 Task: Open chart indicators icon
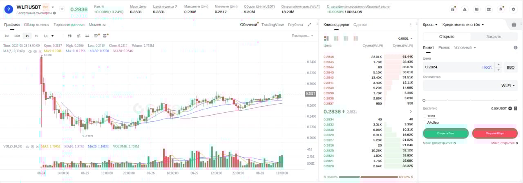(78, 36)
